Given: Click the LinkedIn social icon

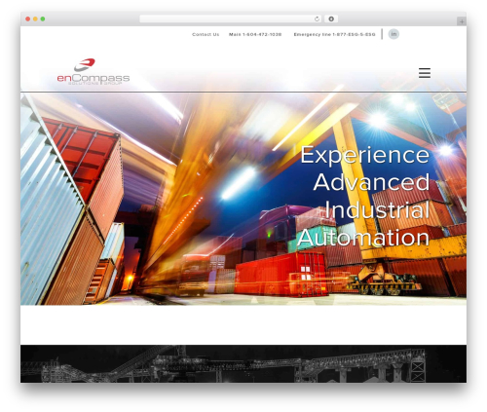Looking at the screenshot, I should click(x=393, y=34).
